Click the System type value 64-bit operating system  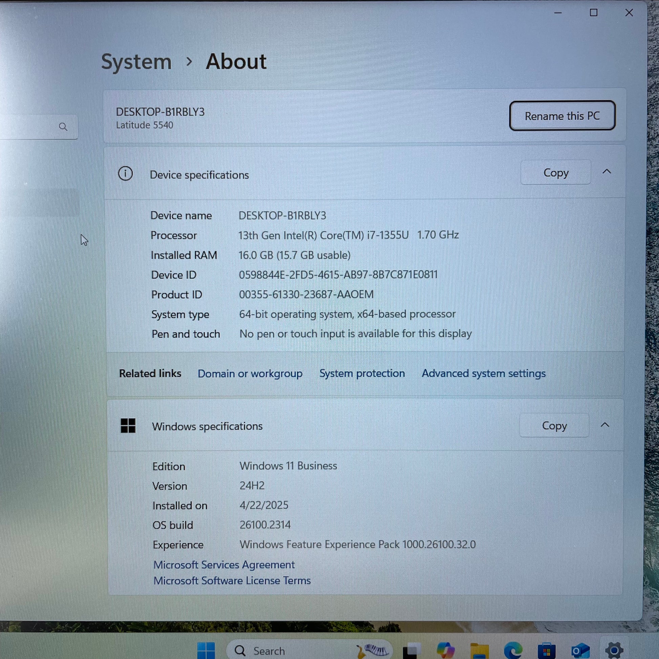point(347,314)
